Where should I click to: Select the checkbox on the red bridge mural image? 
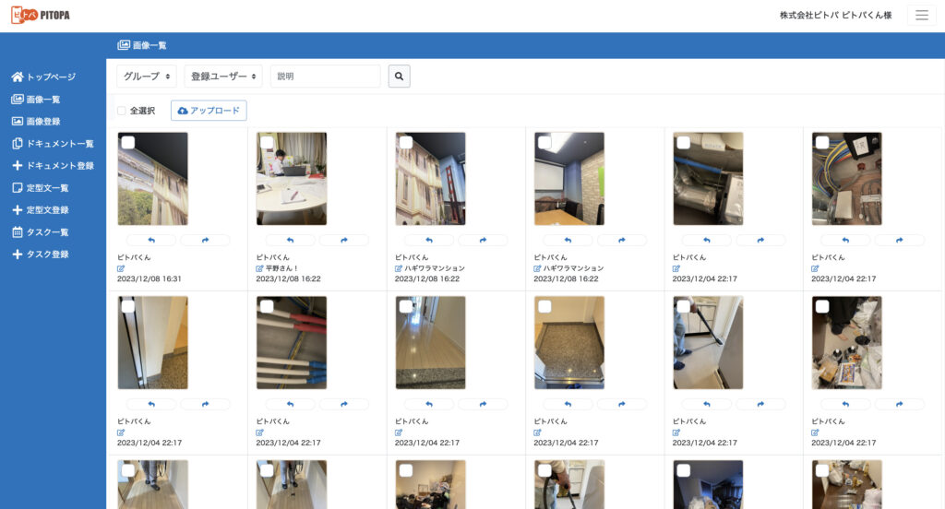(x=406, y=142)
